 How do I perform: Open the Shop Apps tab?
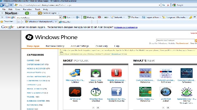click(33, 46)
